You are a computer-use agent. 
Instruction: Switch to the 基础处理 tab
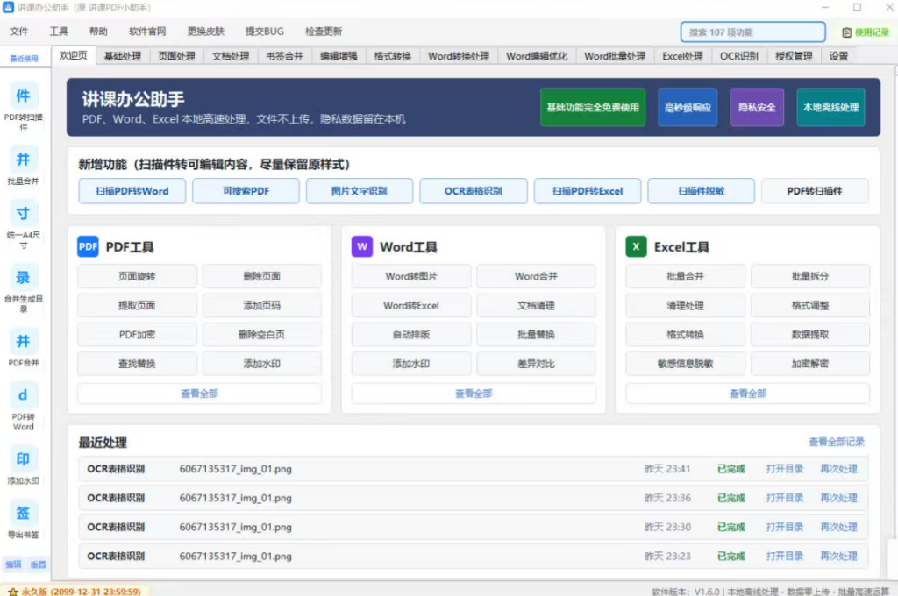(123, 56)
